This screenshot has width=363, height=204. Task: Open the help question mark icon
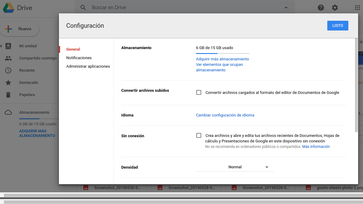321,8
